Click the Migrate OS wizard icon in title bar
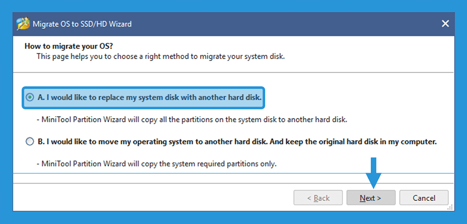467x224 pixels. pos(23,24)
